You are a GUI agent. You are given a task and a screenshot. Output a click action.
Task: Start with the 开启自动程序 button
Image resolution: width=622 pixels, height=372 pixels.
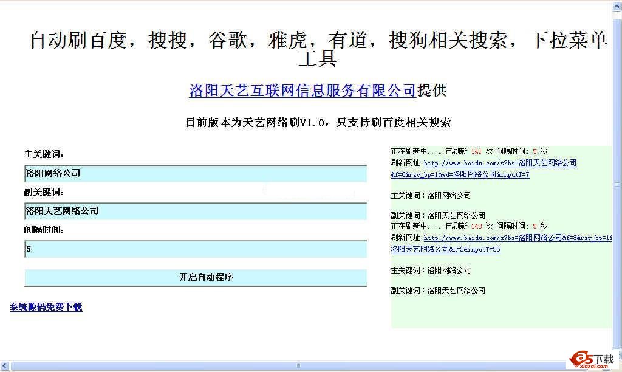[196, 278]
